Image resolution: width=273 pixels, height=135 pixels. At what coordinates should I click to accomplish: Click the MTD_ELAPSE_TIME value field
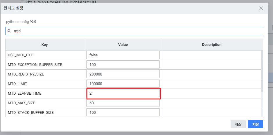coord(123,93)
